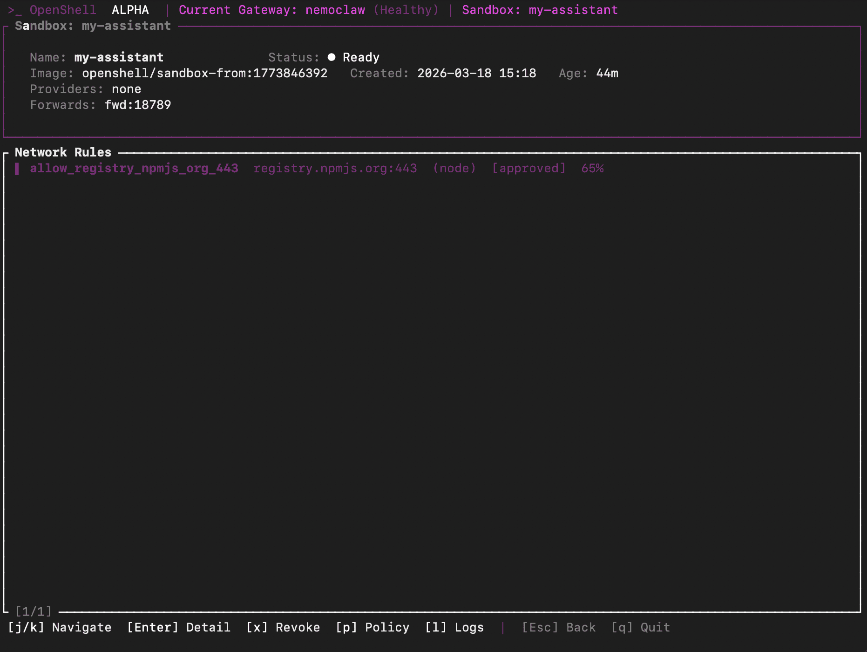
Task: Select the allow_registry_npmjs_org_443 network rule
Action: (135, 168)
